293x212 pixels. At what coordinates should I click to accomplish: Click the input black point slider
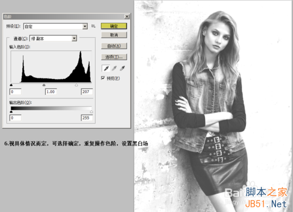[x=11, y=85]
